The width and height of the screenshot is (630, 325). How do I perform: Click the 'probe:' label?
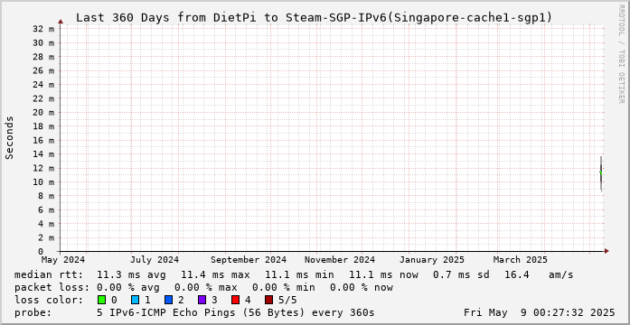33,312
